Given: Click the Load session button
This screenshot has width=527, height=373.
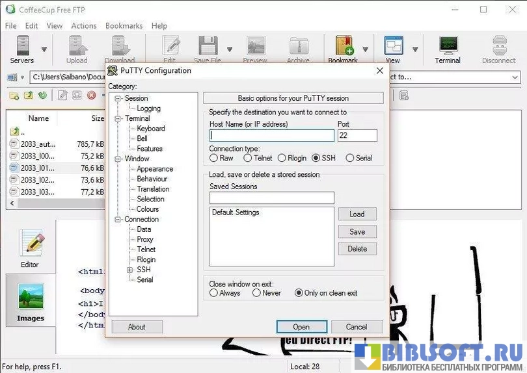Looking at the screenshot, I should pyautogui.click(x=357, y=214).
